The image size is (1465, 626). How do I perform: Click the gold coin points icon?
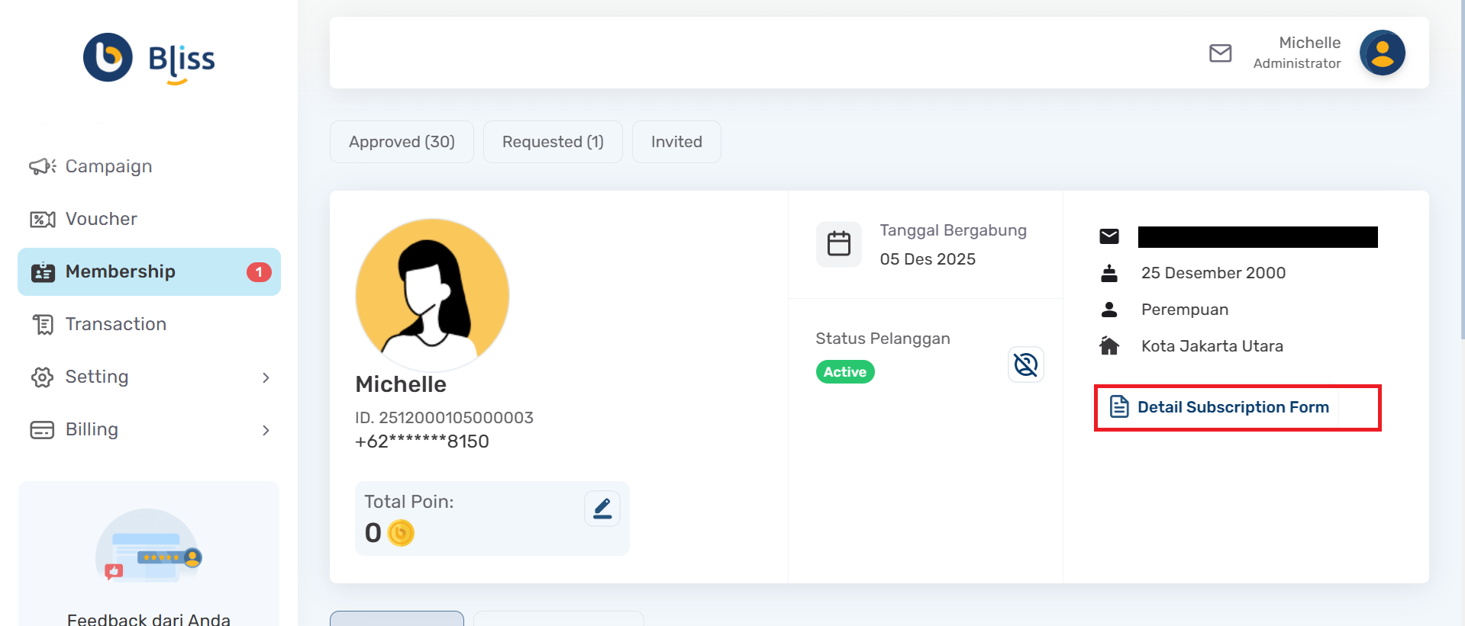point(401,533)
